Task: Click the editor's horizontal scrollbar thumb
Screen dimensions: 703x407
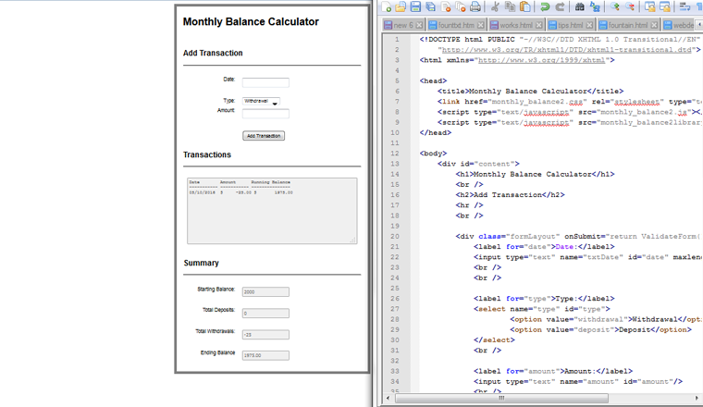Action: point(501,399)
